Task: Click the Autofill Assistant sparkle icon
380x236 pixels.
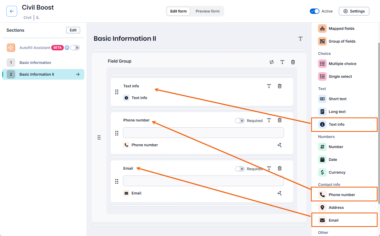Action: [x=11, y=48]
